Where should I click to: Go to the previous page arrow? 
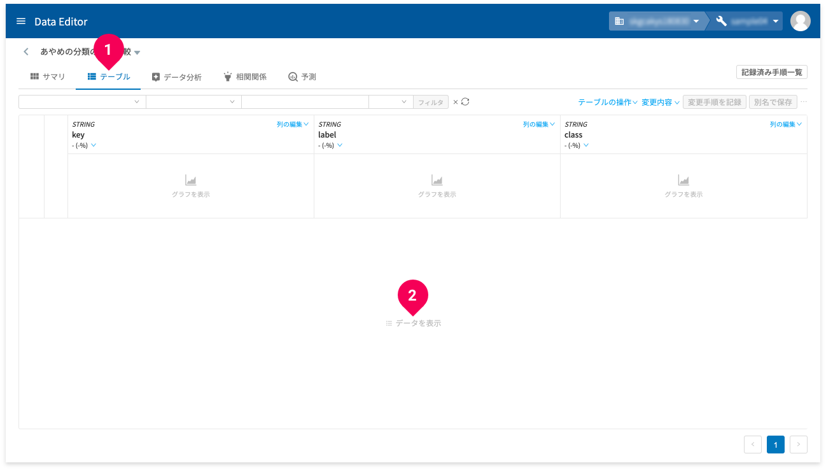[x=753, y=445]
